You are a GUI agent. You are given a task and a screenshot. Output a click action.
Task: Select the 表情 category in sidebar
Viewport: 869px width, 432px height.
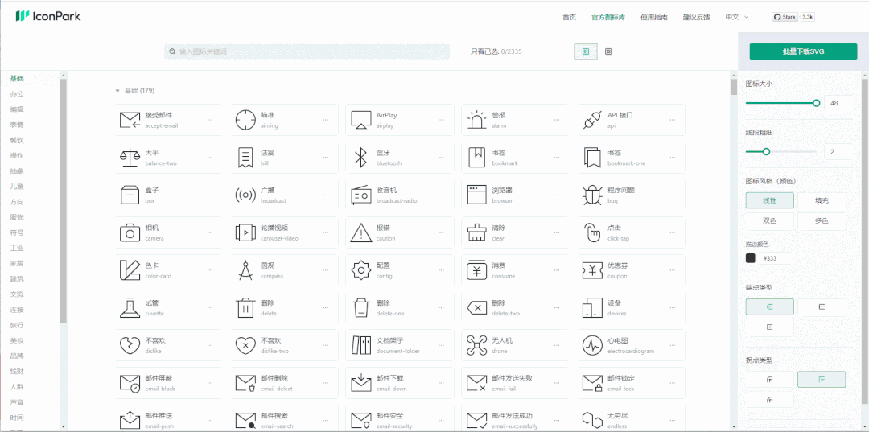click(17, 125)
